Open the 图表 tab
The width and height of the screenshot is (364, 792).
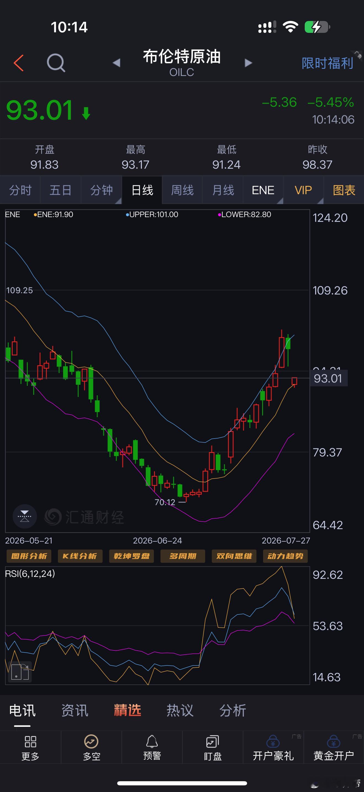pyautogui.click(x=344, y=190)
